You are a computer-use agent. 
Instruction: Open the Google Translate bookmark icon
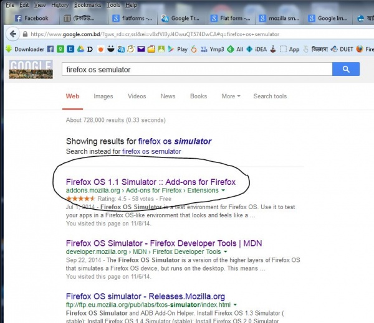tap(121, 49)
